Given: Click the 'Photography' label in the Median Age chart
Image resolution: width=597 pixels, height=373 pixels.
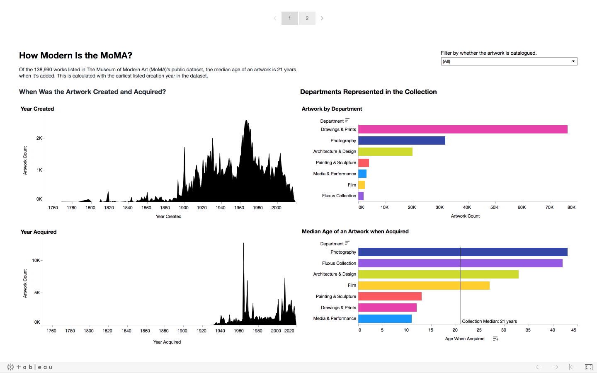Looking at the screenshot, I should click(x=343, y=252).
